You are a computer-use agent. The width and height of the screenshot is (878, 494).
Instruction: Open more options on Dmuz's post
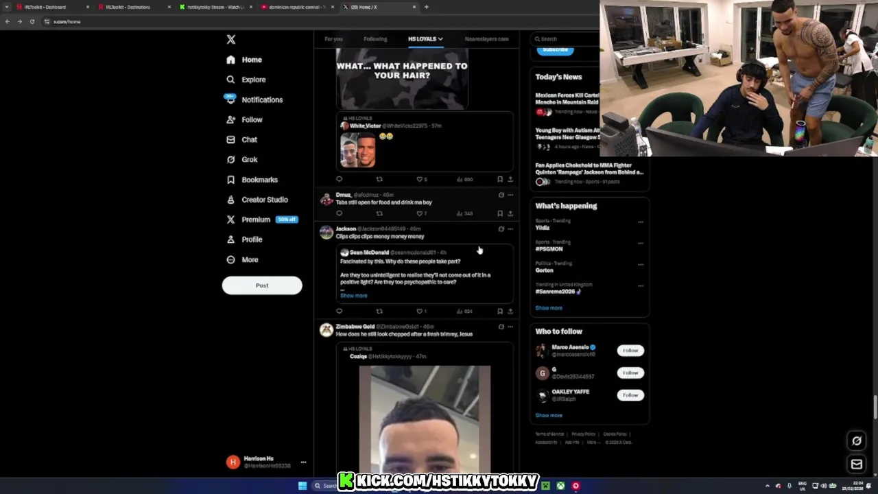point(510,195)
